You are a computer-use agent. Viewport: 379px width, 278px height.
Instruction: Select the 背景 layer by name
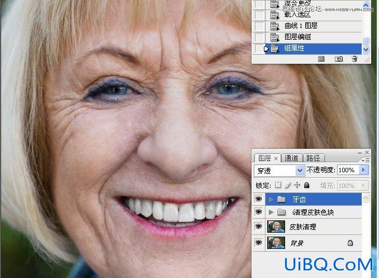point(297,243)
